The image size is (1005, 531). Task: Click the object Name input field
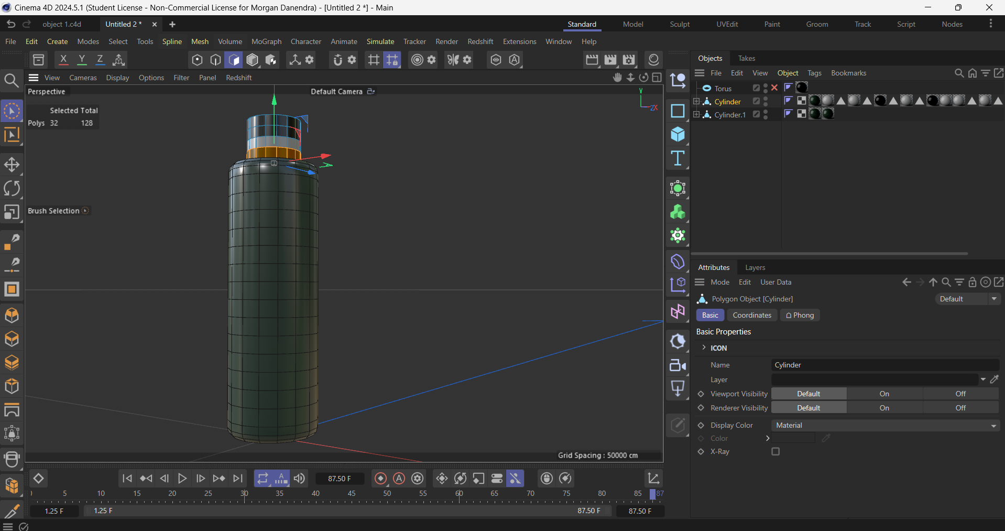point(884,365)
